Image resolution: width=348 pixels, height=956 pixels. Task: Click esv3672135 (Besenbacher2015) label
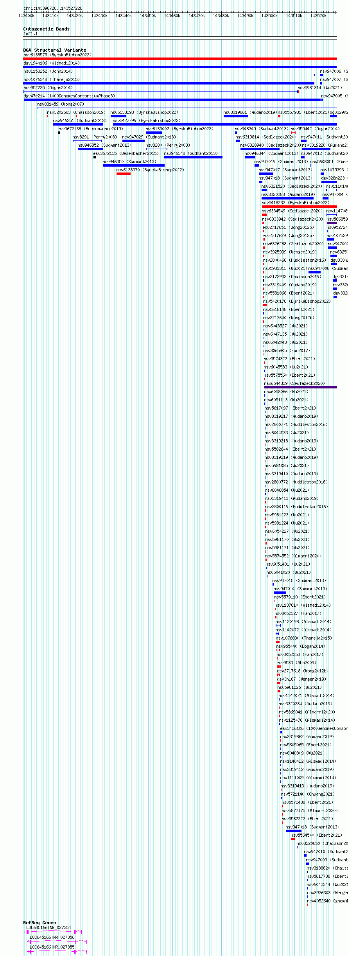(126, 153)
